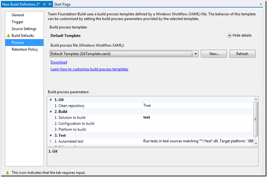The height and width of the screenshot is (177, 267).
Task: Click the New... button
Action: (x=214, y=54)
